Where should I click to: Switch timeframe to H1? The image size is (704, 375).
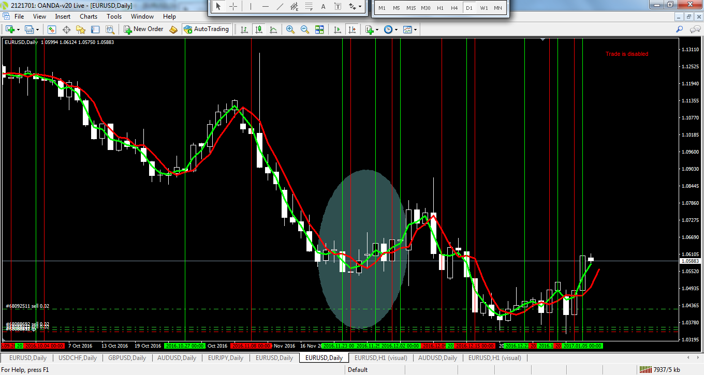(x=440, y=8)
